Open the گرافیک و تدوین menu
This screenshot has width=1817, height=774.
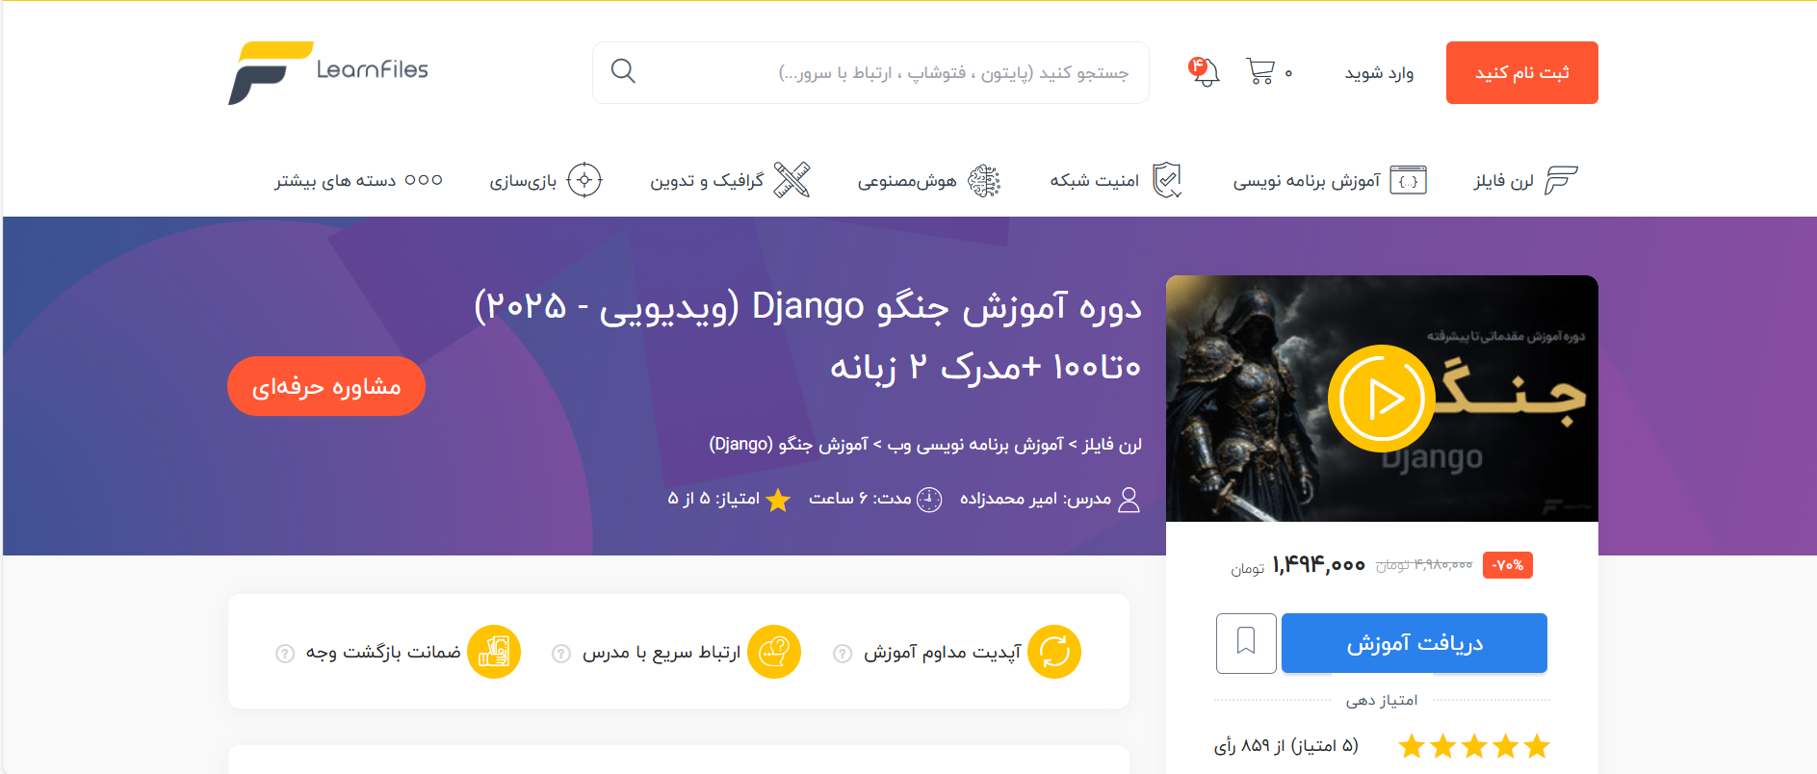(x=707, y=181)
